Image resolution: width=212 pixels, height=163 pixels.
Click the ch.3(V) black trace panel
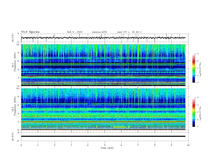[x=105, y=137]
